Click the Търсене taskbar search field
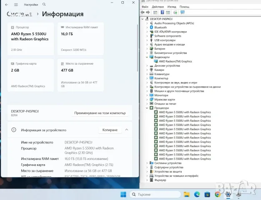The height and width of the screenshot is (200, 261). click(155, 194)
